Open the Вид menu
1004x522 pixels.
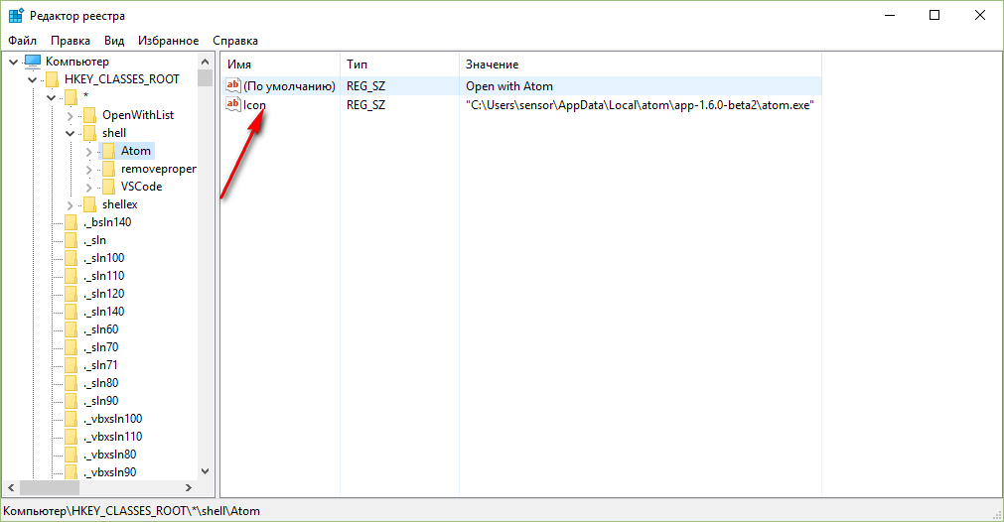(114, 41)
